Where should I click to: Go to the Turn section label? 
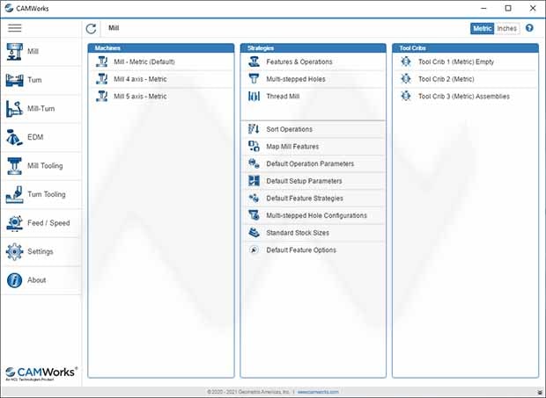[x=34, y=80]
